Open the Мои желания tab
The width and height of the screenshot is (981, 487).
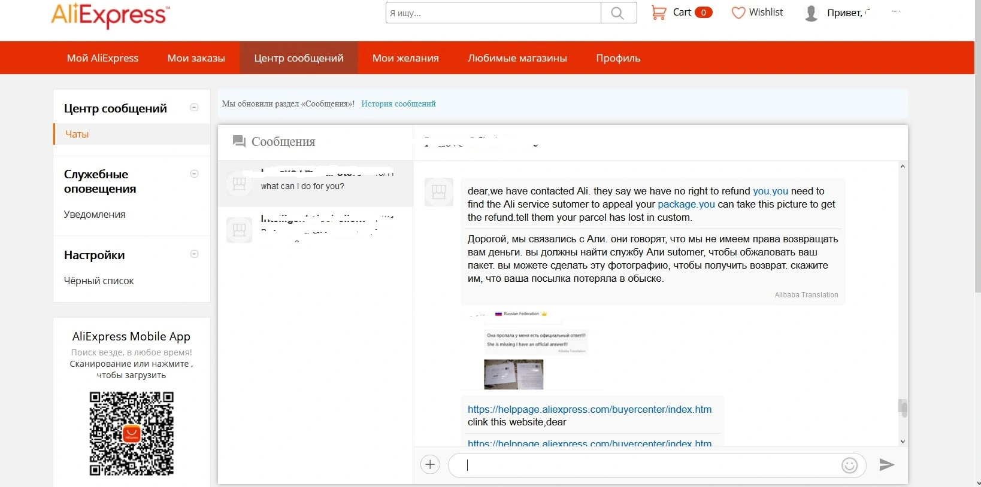coord(405,58)
